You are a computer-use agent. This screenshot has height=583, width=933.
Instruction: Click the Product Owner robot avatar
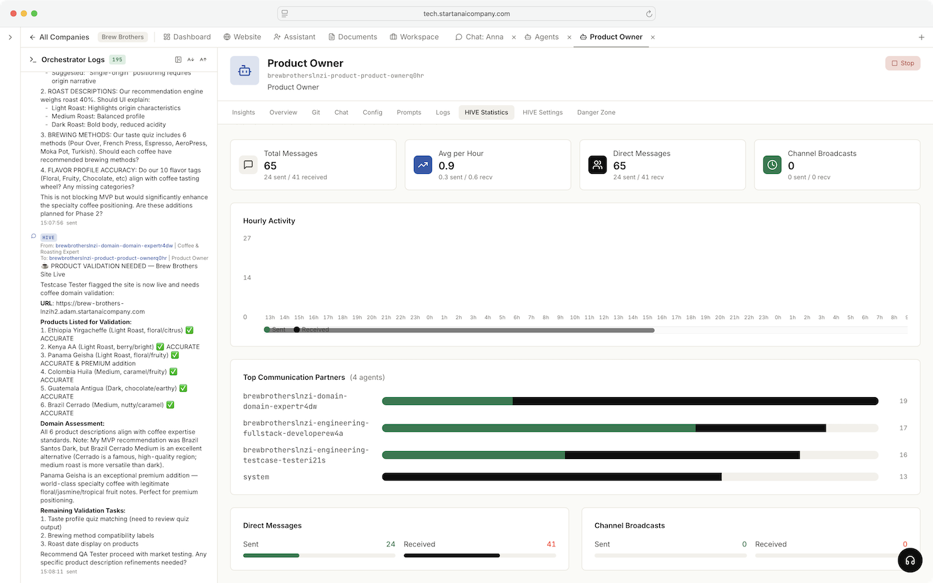pos(245,71)
